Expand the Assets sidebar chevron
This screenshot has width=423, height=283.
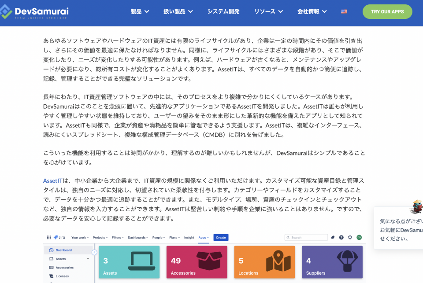click(x=88, y=259)
